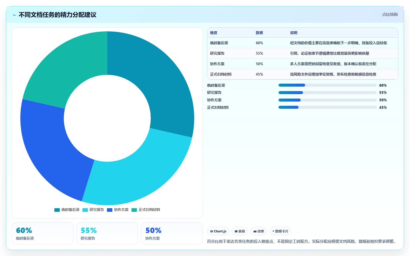Toggle 协作方案 legend swatch in chart
The height and width of the screenshot is (256, 410).
pos(109,210)
